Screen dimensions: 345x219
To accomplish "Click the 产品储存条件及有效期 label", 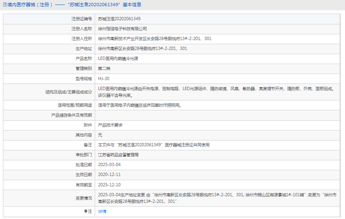I will (x=72, y=115).
